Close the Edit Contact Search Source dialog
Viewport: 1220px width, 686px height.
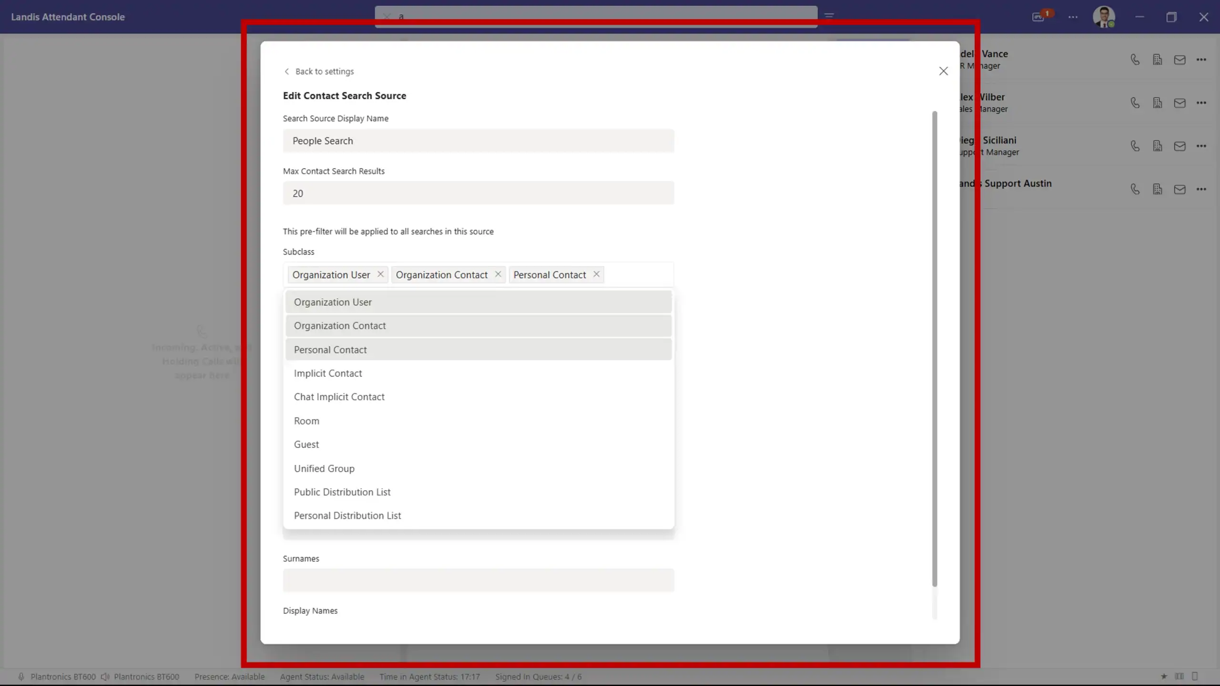[x=943, y=71]
